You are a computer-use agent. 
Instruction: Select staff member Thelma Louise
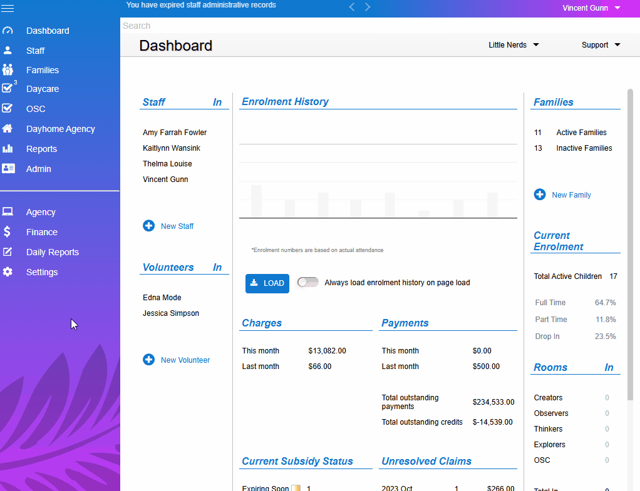pos(167,163)
